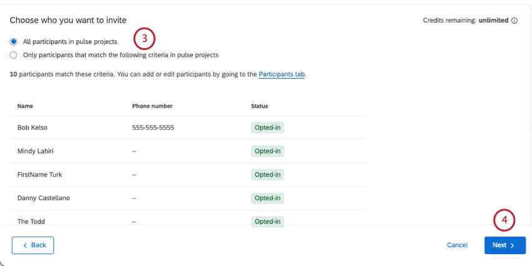Image resolution: width=532 pixels, height=266 pixels.
Task: Click the Back button
Action: [33, 245]
